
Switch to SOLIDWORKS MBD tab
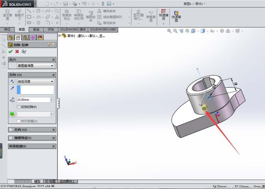103,30
